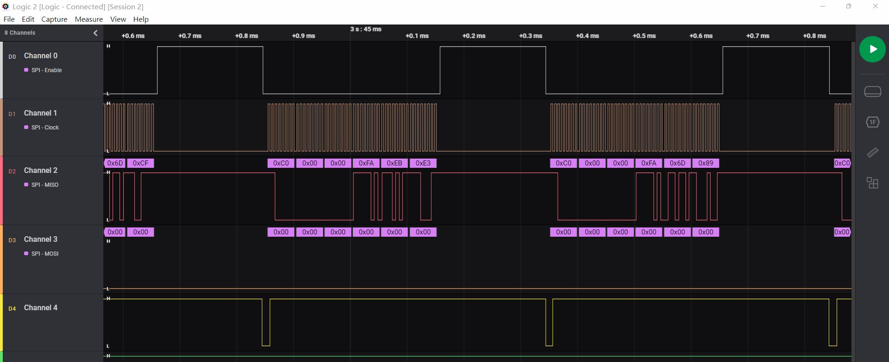Select the Channel 3 label
This screenshot has height=362, width=889.
(41, 239)
